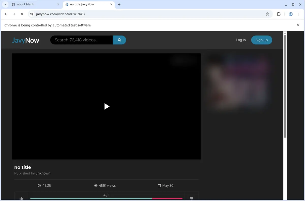
Task: Click the scrollbar up arrow
Action: click(285, 33)
